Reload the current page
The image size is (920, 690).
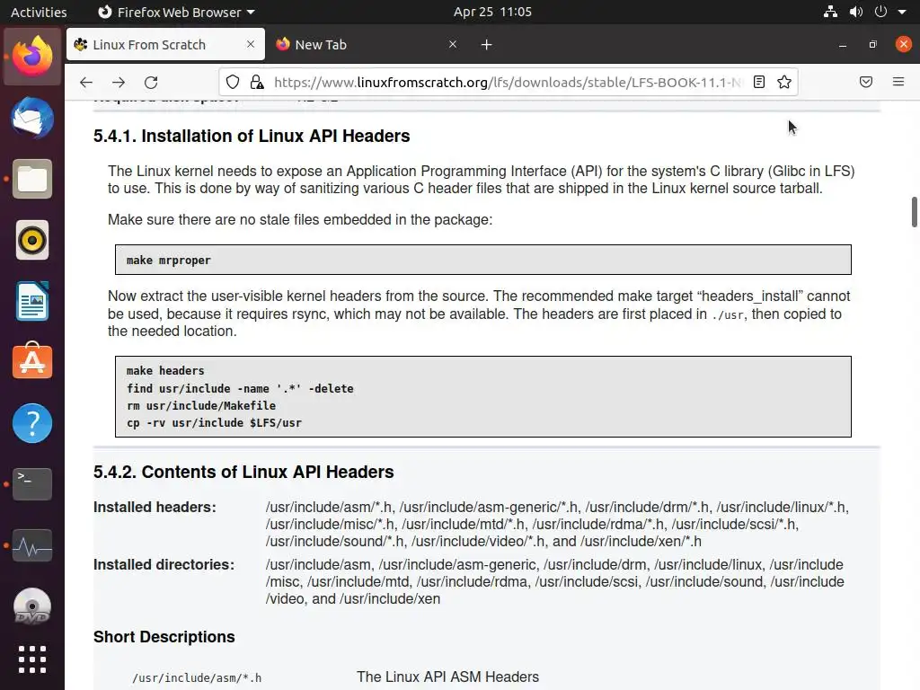pyautogui.click(x=151, y=82)
